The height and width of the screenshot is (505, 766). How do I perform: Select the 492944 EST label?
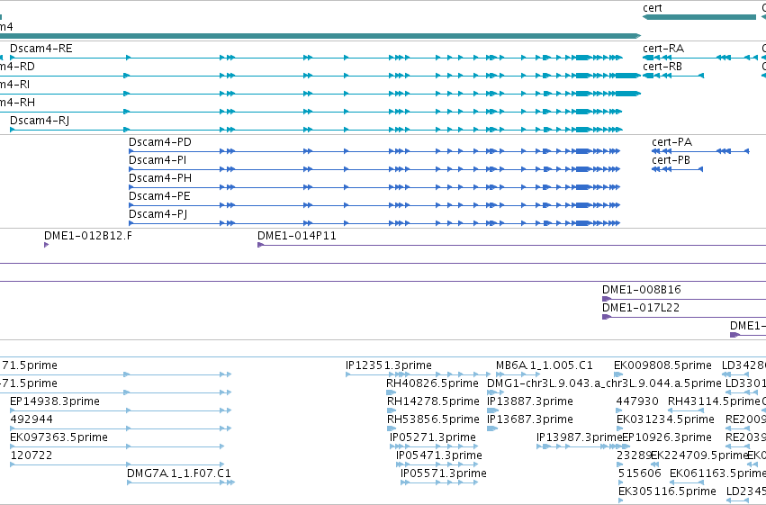pyautogui.click(x=32, y=419)
